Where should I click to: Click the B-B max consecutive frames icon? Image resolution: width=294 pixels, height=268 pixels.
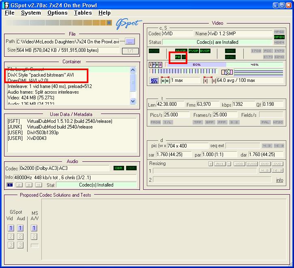(165, 80)
